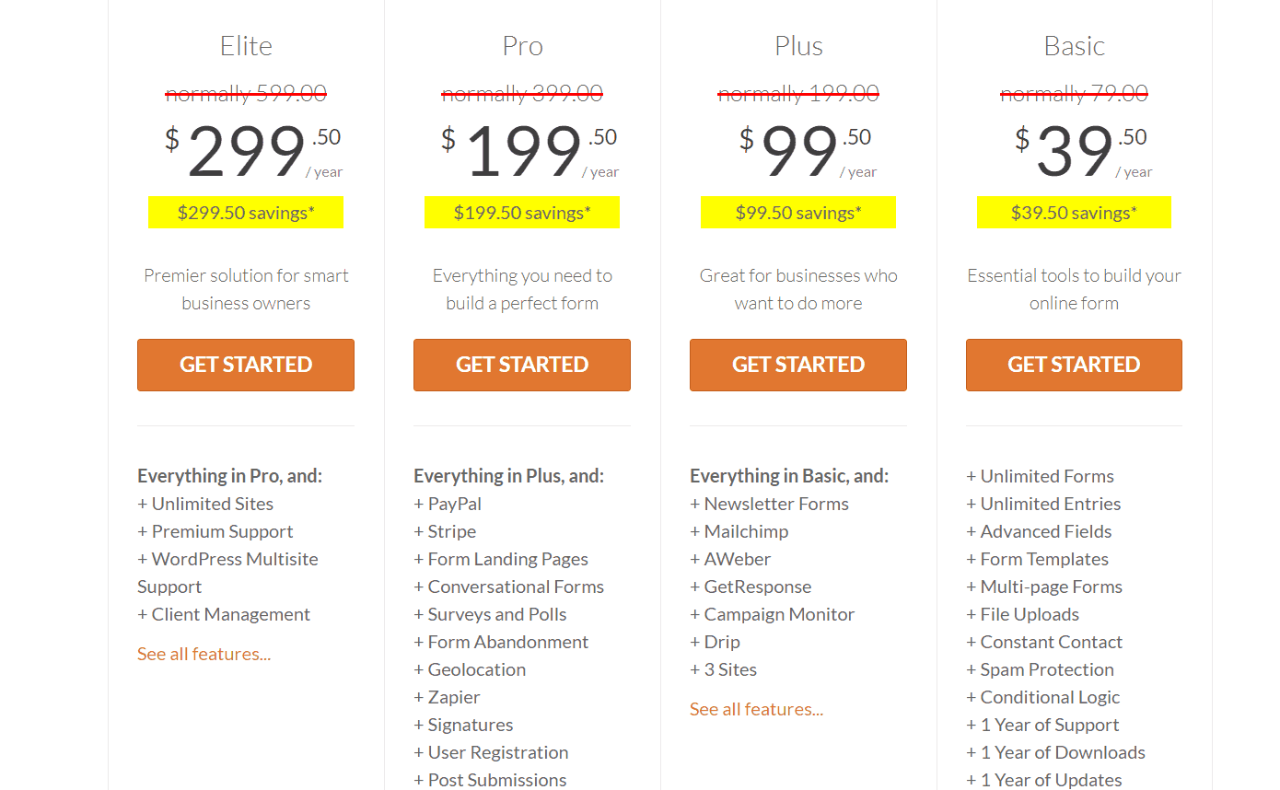Click the Elite plan heading
The image size is (1280, 790).
point(246,46)
